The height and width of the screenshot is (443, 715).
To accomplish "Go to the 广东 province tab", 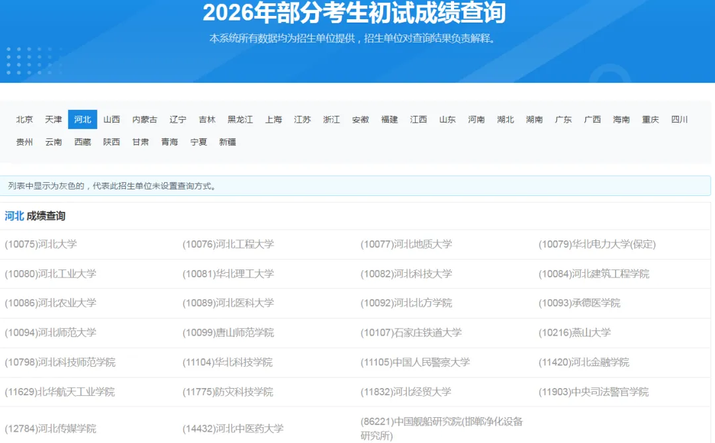I will (563, 120).
